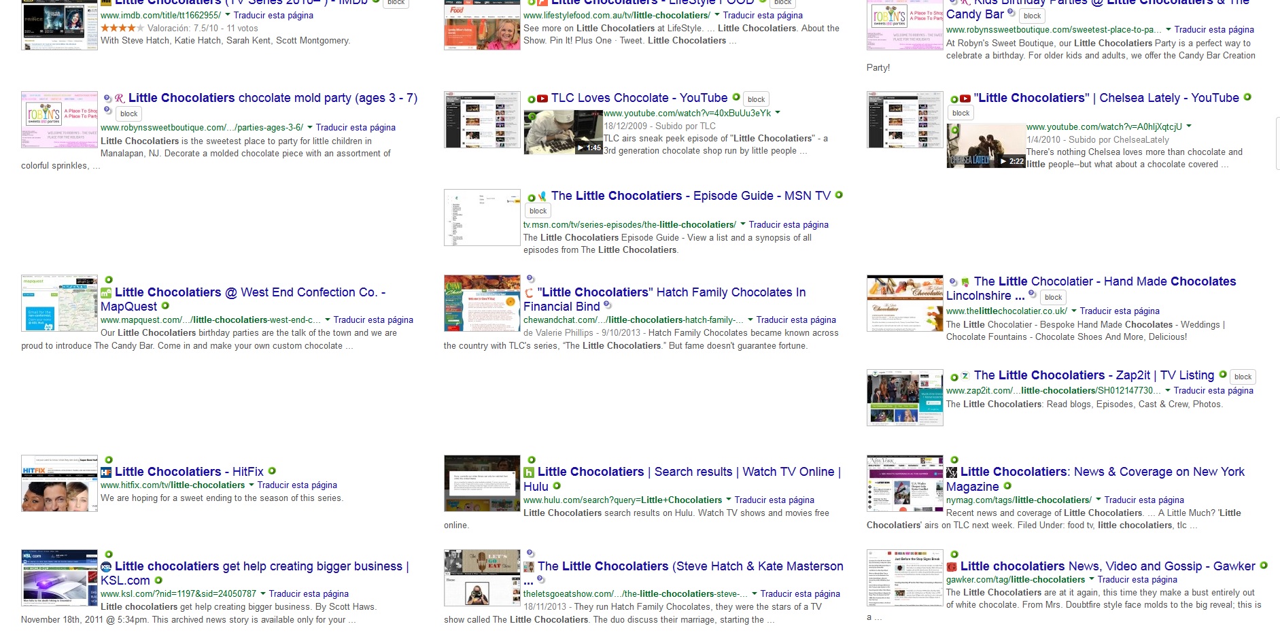This screenshot has height=639, width=1280.
Task: Click Traducir esta página for zap2it.com result
Action: coord(1213,390)
